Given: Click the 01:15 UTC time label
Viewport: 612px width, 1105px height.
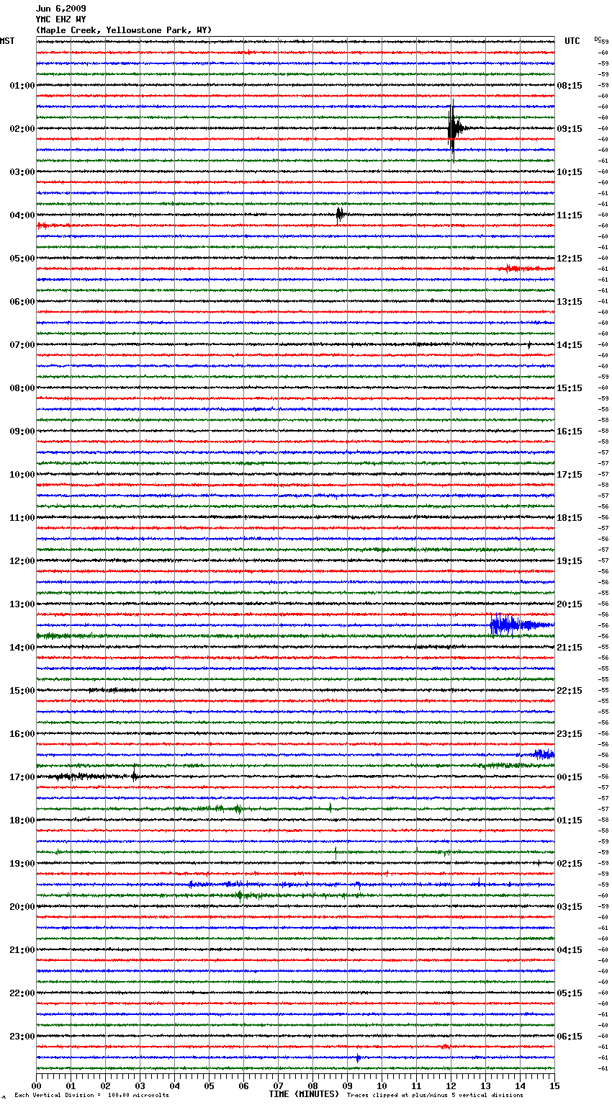Looking at the screenshot, I should (570, 820).
